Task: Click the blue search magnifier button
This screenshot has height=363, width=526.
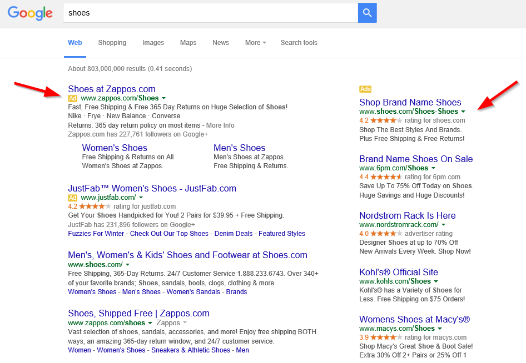Action: 368,13
